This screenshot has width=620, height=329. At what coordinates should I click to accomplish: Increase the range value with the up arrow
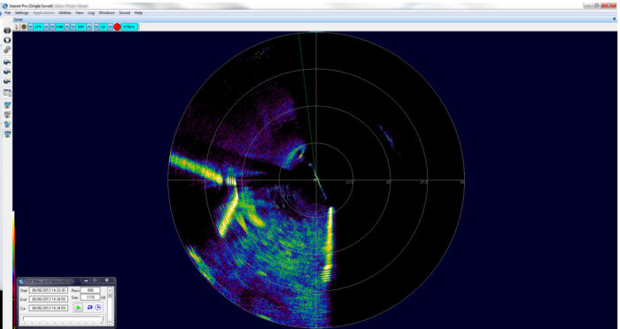[89, 27]
